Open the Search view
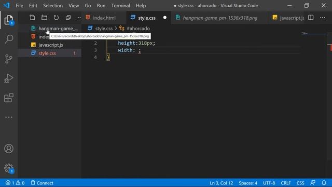332x187 pixels. click(x=9, y=39)
